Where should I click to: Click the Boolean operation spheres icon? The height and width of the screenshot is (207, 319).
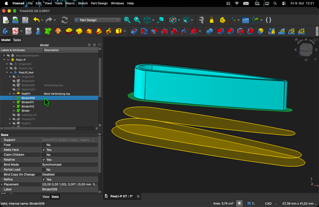click(x=210, y=32)
